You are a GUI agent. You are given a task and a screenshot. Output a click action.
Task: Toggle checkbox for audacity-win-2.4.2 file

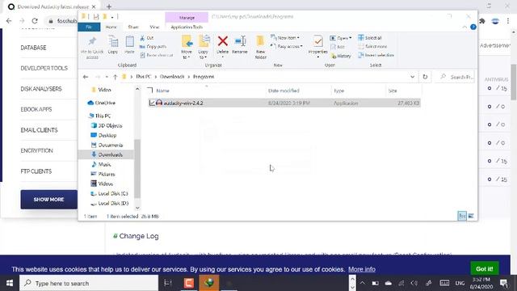pos(152,103)
